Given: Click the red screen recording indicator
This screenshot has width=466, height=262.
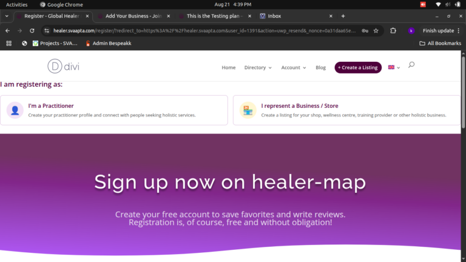Looking at the screenshot, I should (423, 4).
